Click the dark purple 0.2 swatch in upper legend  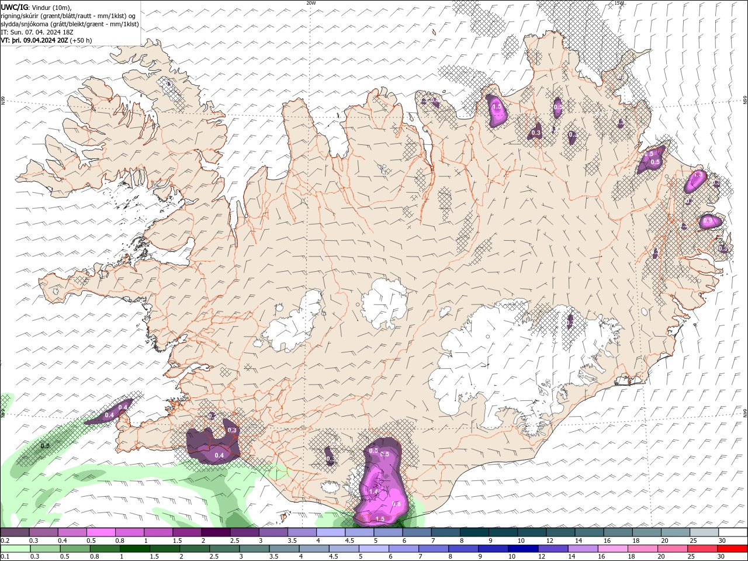[x=15, y=532]
